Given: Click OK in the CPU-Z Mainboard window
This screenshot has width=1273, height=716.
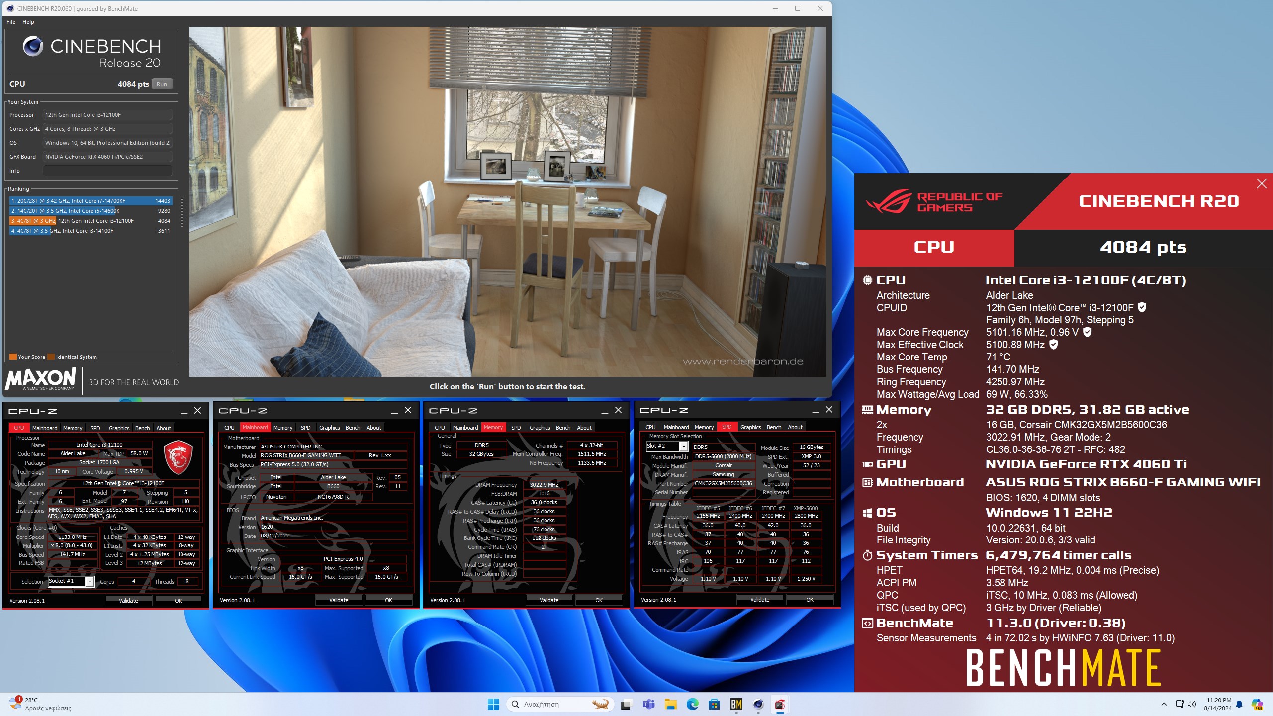Looking at the screenshot, I should click(388, 600).
